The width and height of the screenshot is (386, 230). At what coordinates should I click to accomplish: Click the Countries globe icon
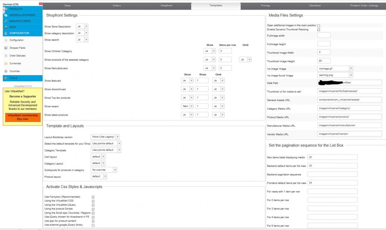click(6, 71)
